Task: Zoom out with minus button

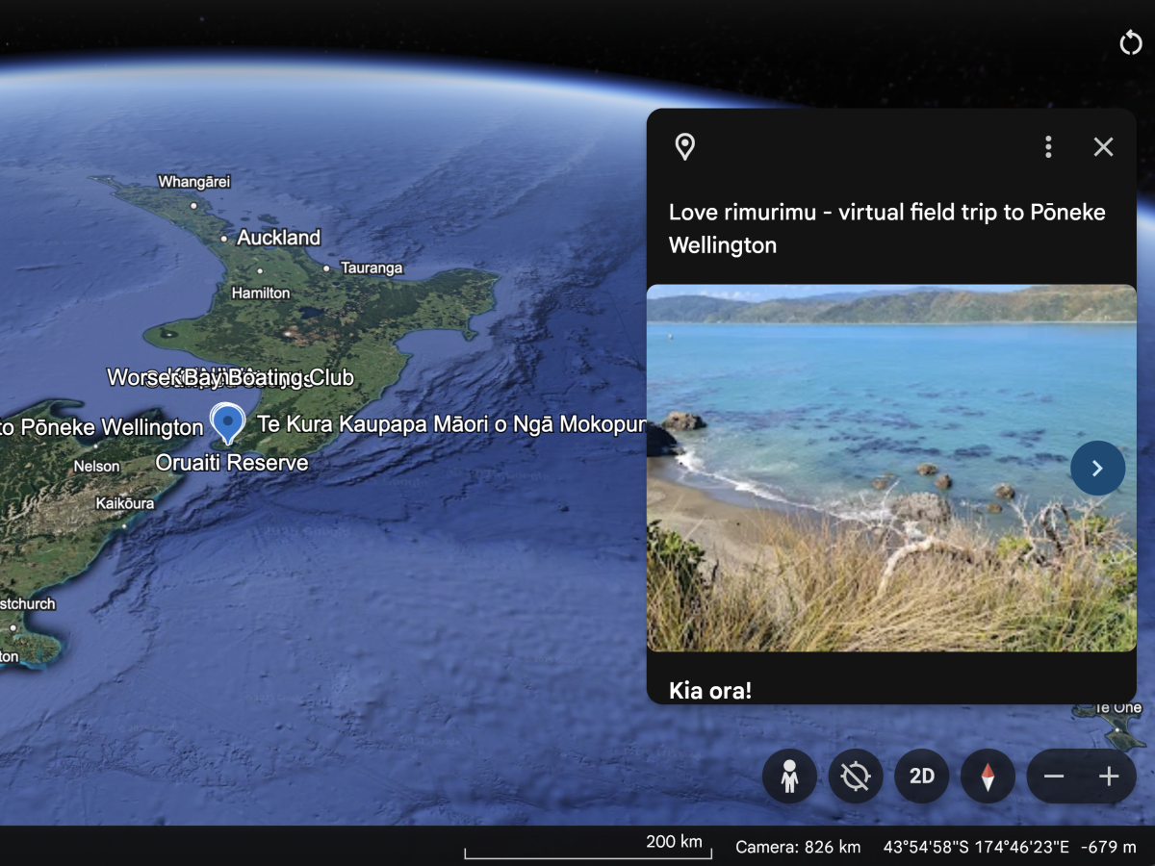Action: click(x=1055, y=777)
